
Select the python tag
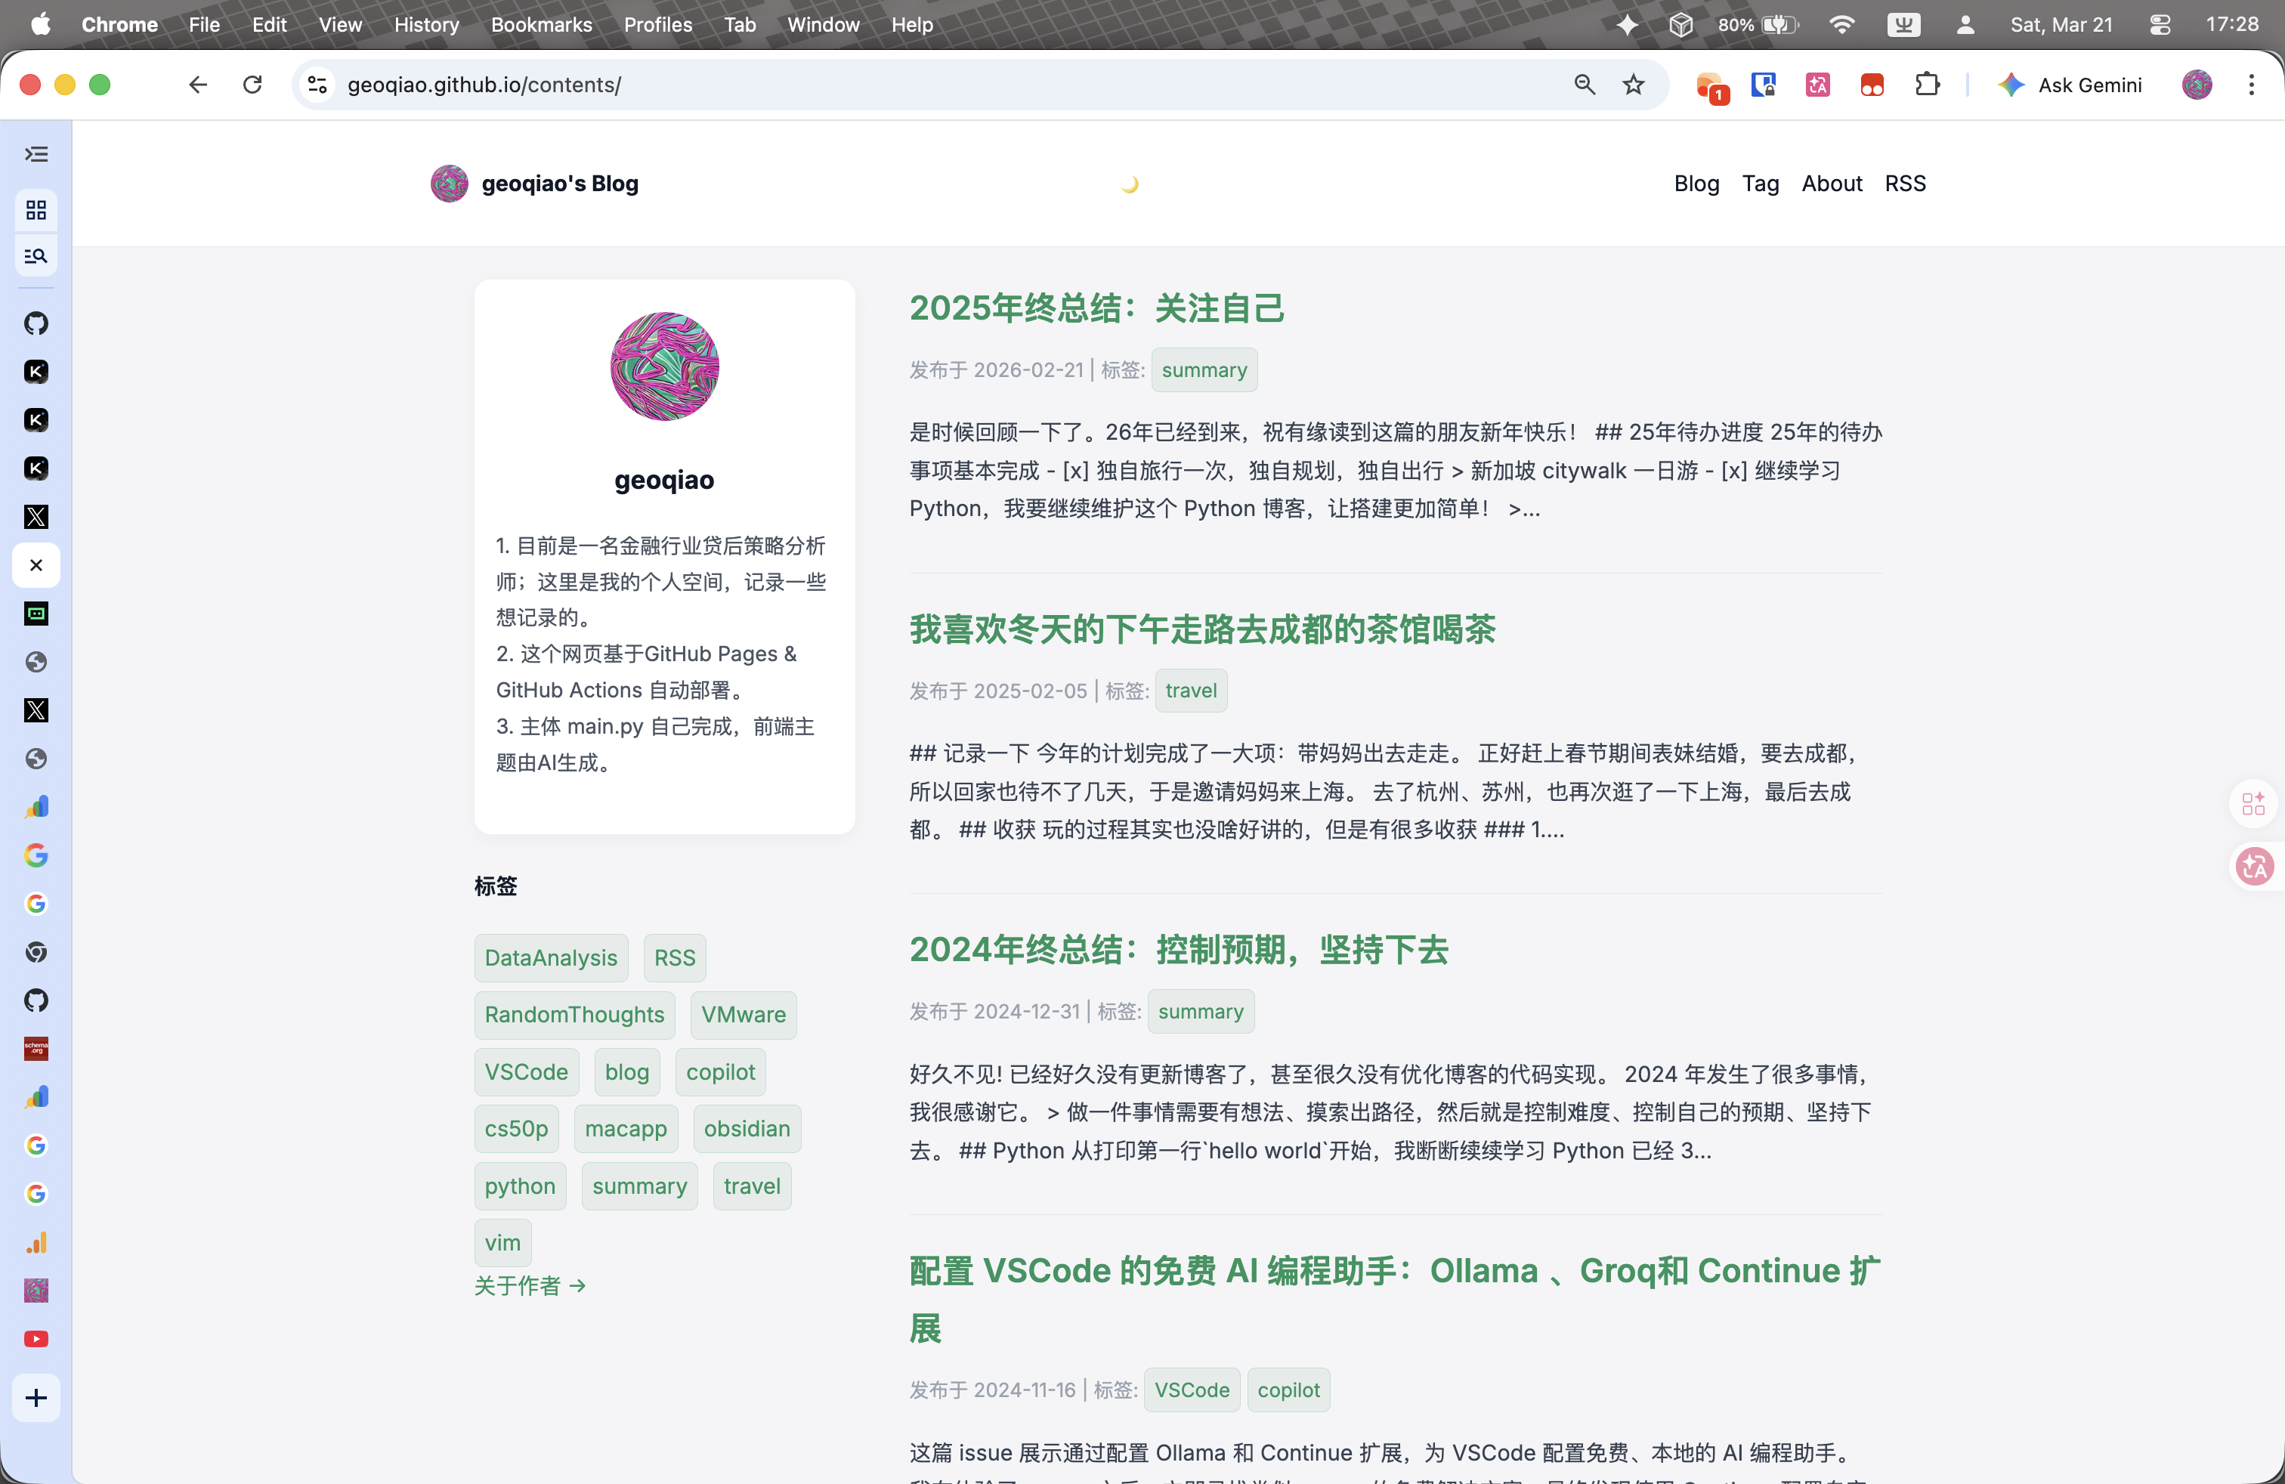(x=521, y=1186)
